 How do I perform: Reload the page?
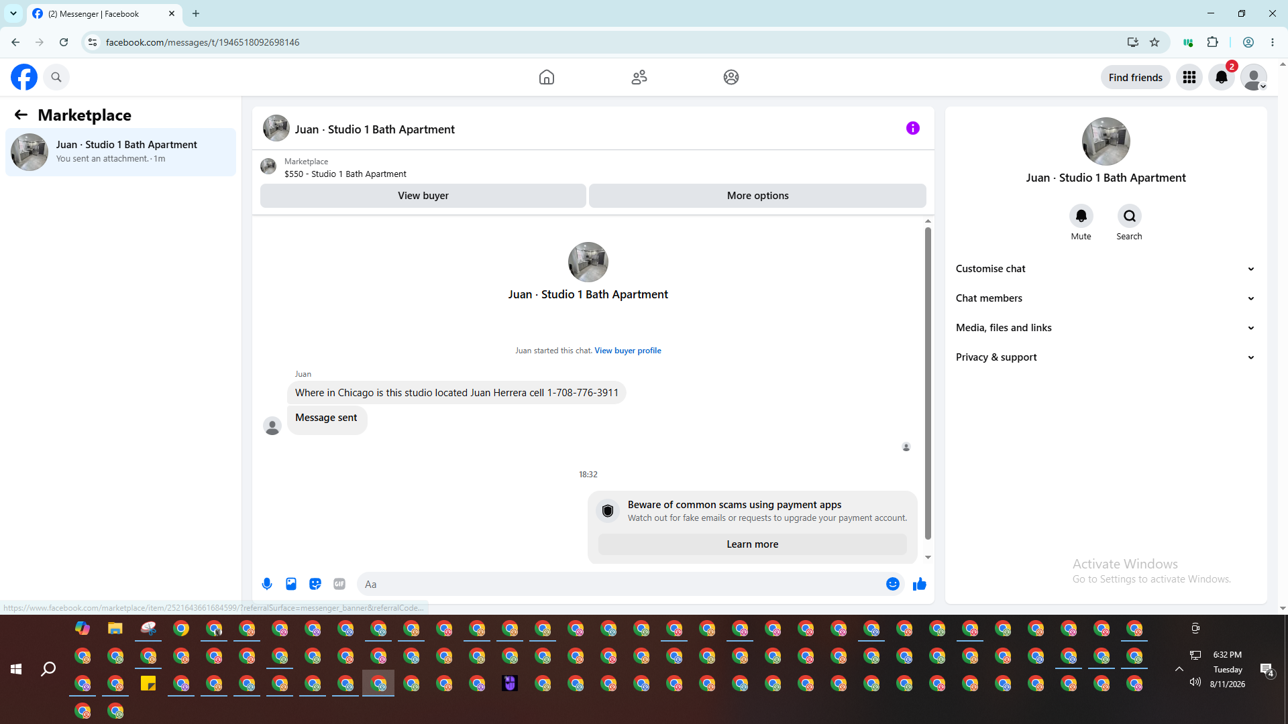pos(64,42)
